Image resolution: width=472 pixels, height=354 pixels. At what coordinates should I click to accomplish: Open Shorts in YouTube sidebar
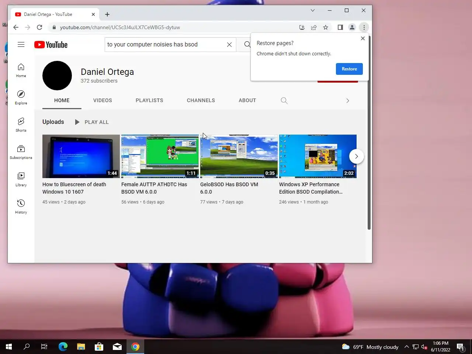21,125
